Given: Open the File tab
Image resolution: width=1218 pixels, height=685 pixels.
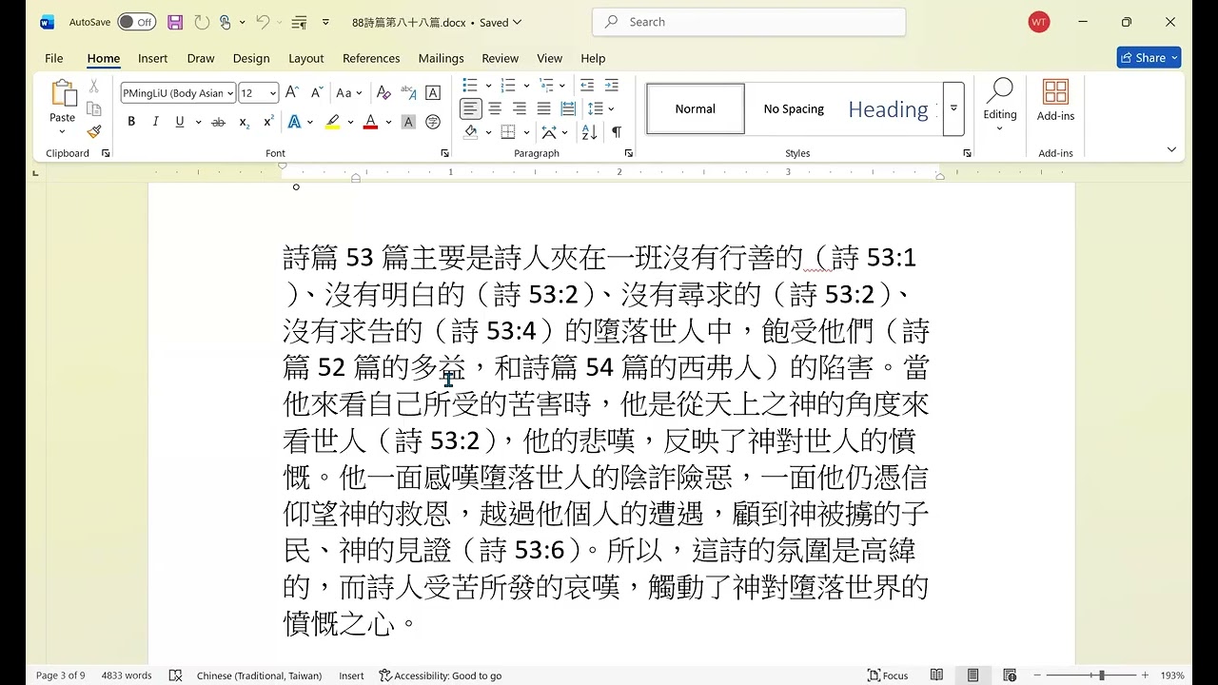Looking at the screenshot, I should click(54, 58).
